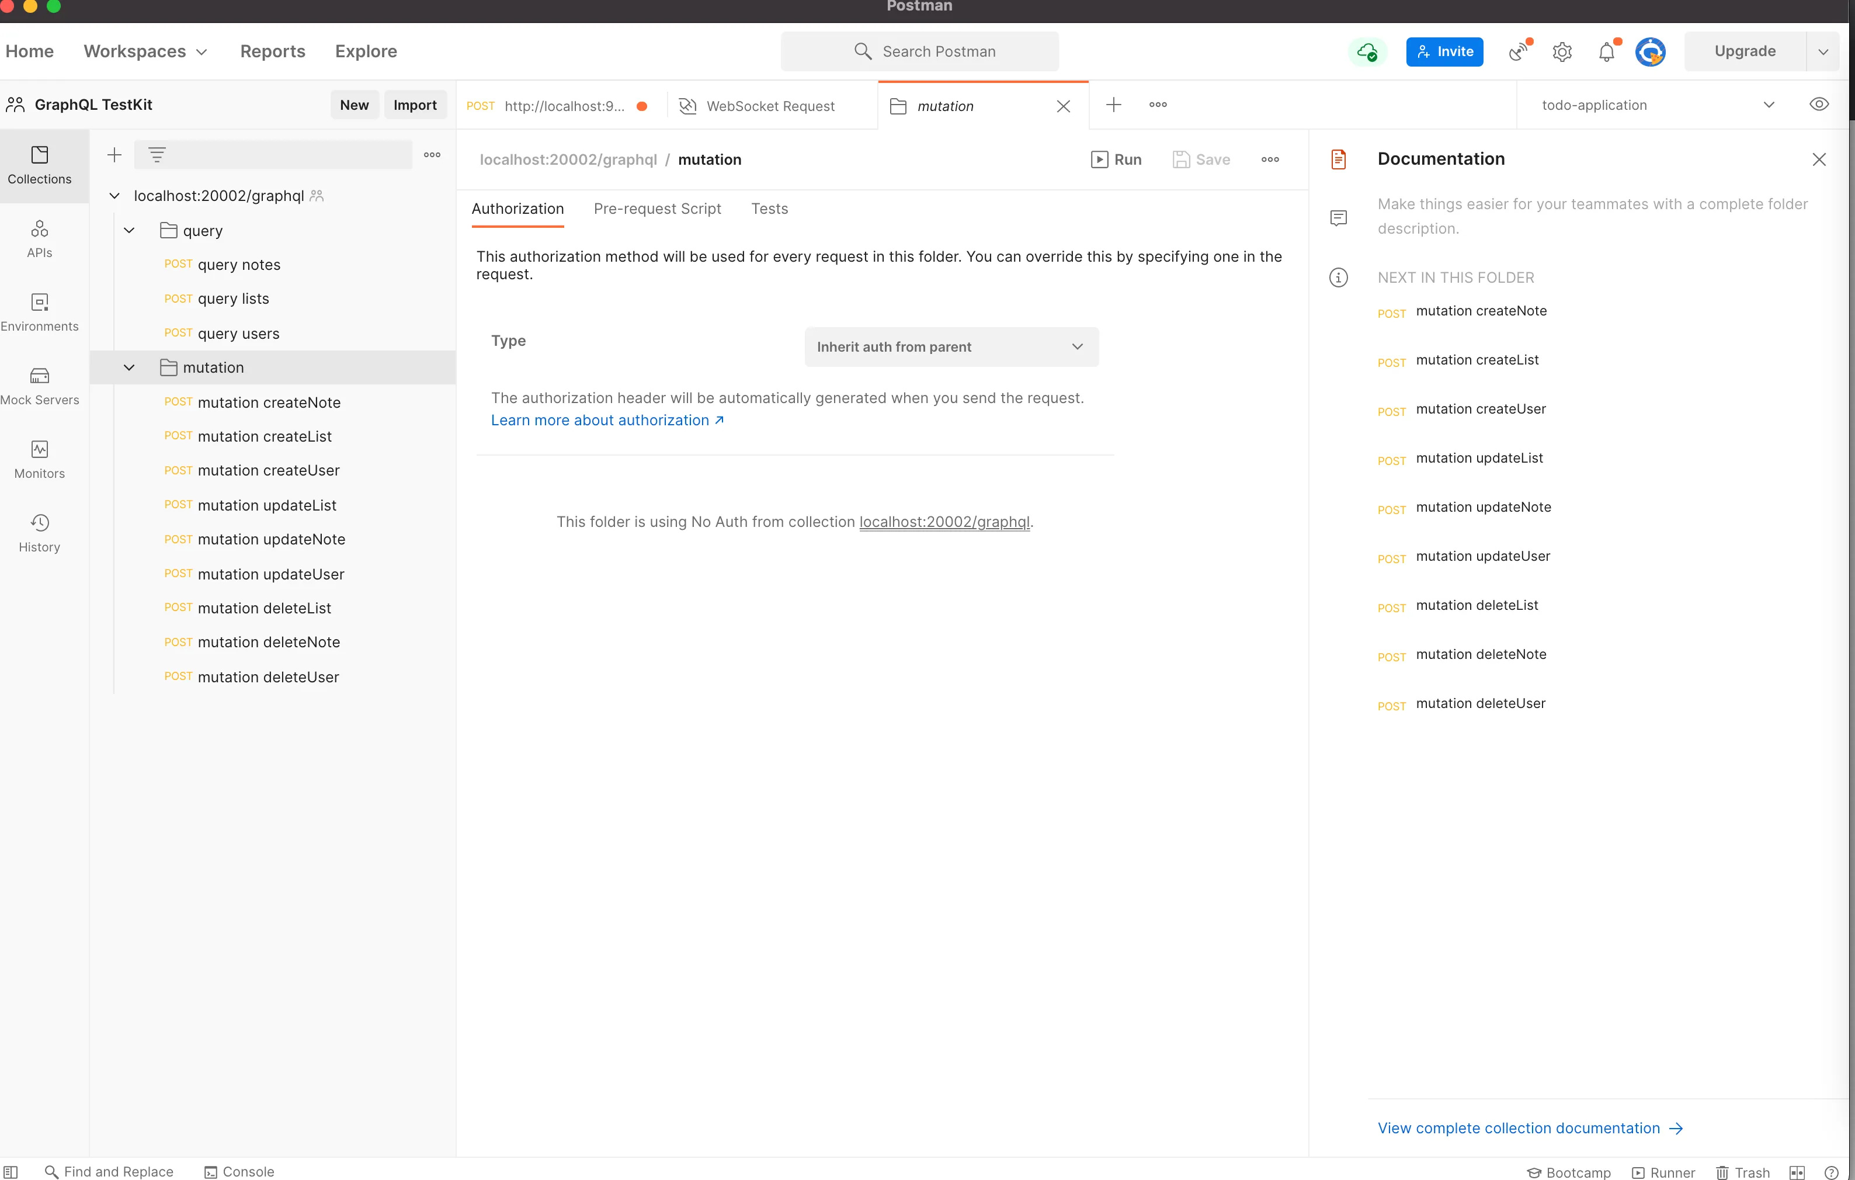Open the Runner from status bar
The height and width of the screenshot is (1180, 1855).
1663,1172
